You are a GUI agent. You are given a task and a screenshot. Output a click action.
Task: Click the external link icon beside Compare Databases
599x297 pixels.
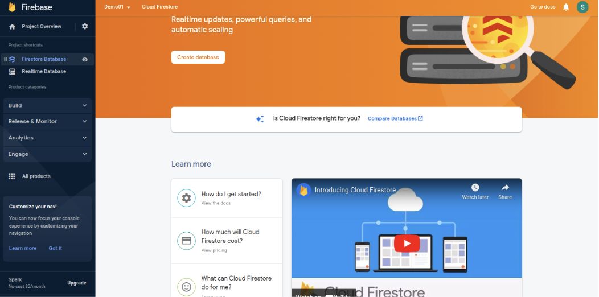pyautogui.click(x=420, y=118)
